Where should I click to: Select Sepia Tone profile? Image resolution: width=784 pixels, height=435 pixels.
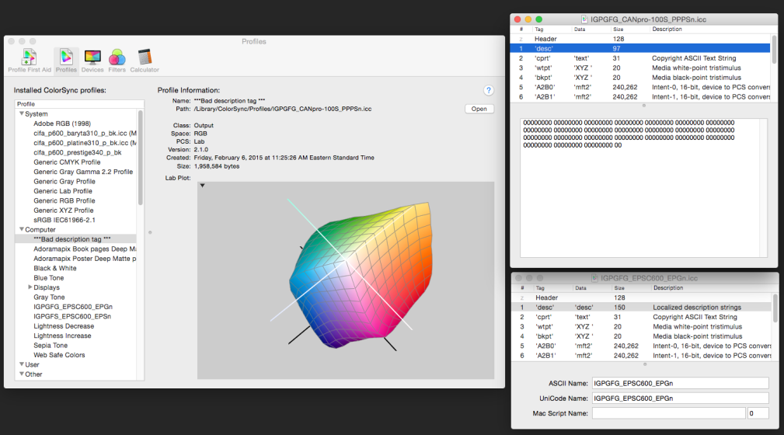tap(51, 345)
